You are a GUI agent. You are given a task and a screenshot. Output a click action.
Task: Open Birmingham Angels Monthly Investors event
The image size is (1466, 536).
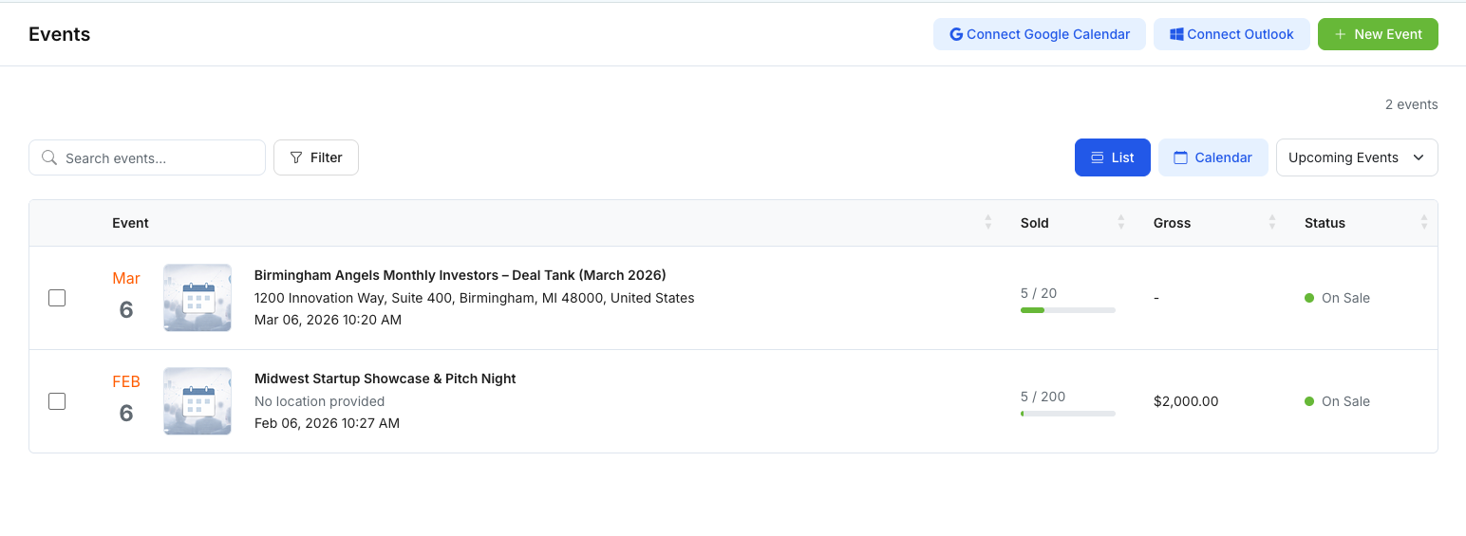460,275
